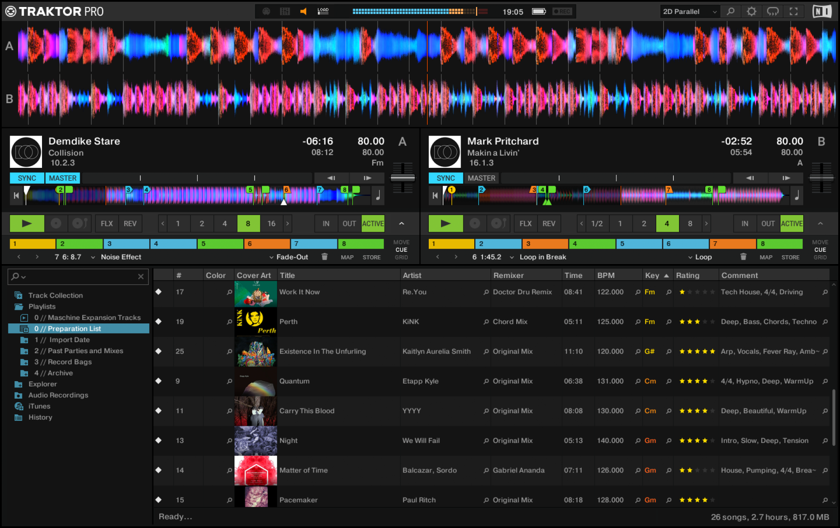
Task: Click the speaker icon in the header
Action: (303, 11)
